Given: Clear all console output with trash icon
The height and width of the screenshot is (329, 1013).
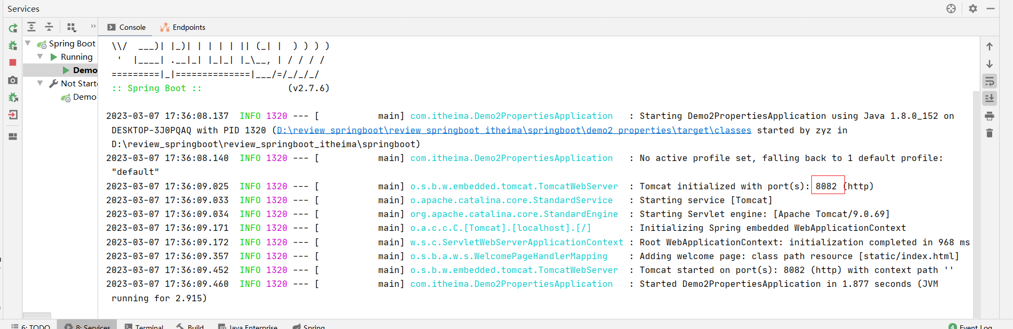Looking at the screenshot, I should coord(990,133).
